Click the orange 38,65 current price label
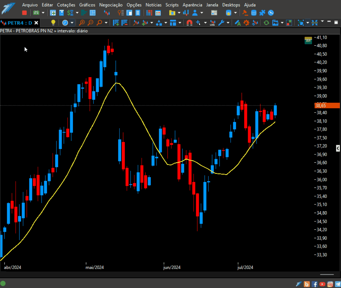341x288 pixels. pos(327,106)
